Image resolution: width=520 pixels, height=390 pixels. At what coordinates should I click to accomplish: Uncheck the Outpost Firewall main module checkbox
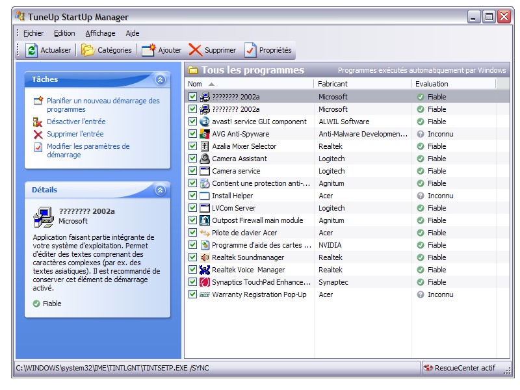point(192,220)
